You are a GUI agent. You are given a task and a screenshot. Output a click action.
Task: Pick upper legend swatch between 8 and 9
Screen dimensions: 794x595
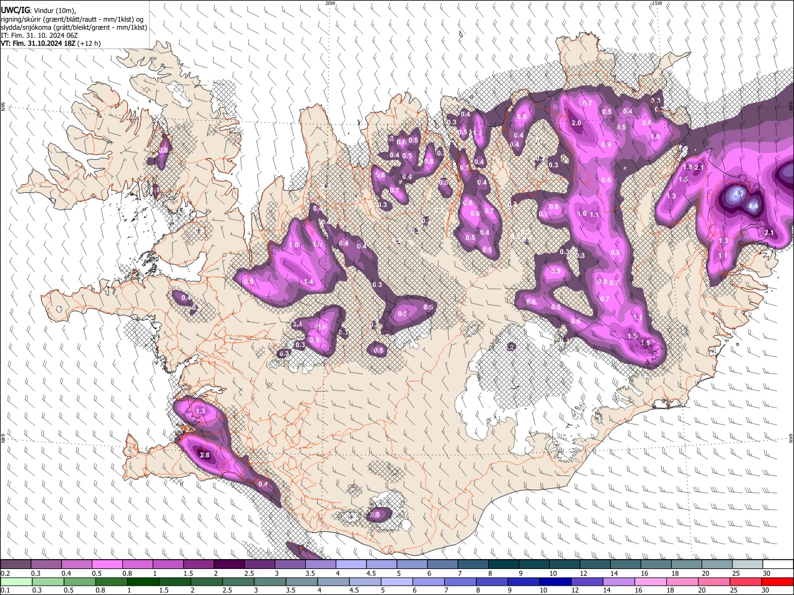pos(504,565)
